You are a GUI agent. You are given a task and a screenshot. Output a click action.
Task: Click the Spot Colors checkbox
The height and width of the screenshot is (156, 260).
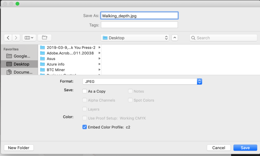click(130, 100)
